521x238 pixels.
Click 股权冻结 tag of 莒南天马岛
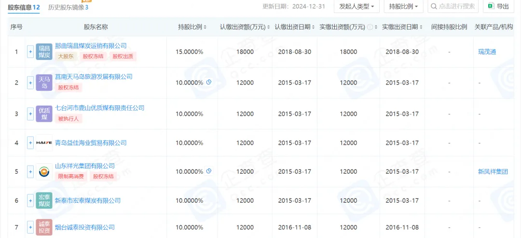tap(69, 87)
